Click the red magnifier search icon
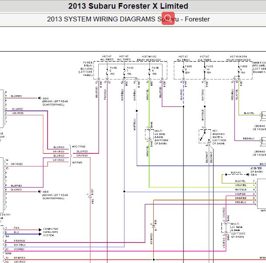This screenshot has height=263, width=266. [x=168, y=18]
